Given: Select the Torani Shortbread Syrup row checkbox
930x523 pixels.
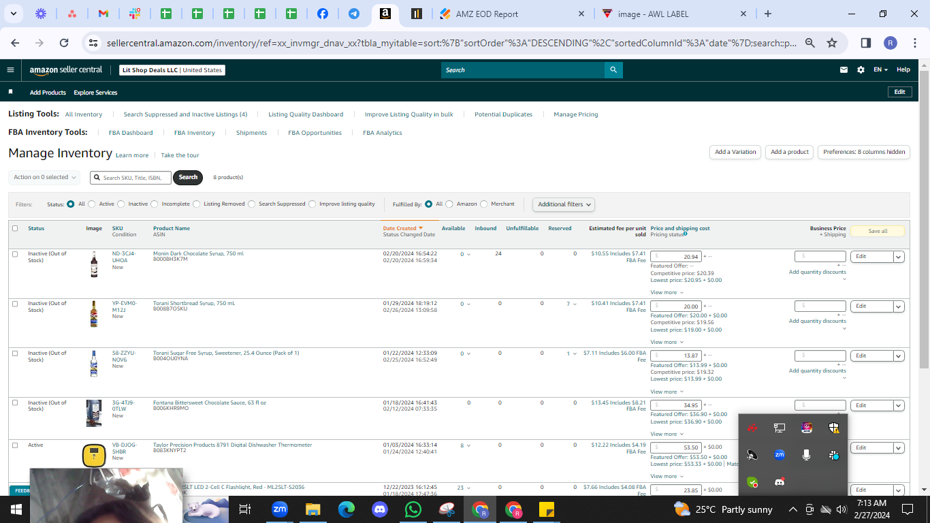Looking at the screenshot, I should pyautogui.click(x=15, y=304).
